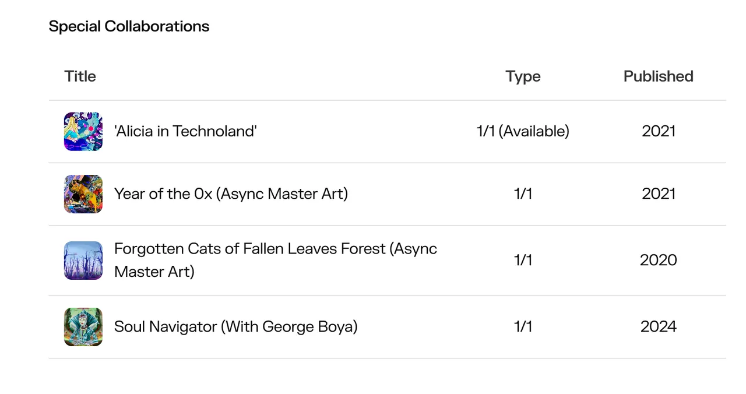
Task: Click the Title column header
Action: pyautogui.click(x=80, y=76)
